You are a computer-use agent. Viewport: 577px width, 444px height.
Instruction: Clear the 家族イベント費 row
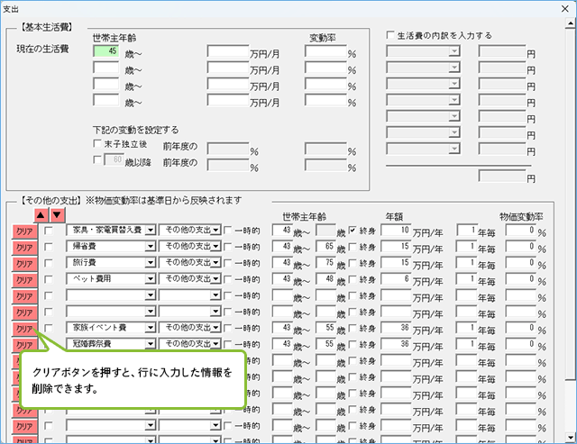tap(24, 329)
